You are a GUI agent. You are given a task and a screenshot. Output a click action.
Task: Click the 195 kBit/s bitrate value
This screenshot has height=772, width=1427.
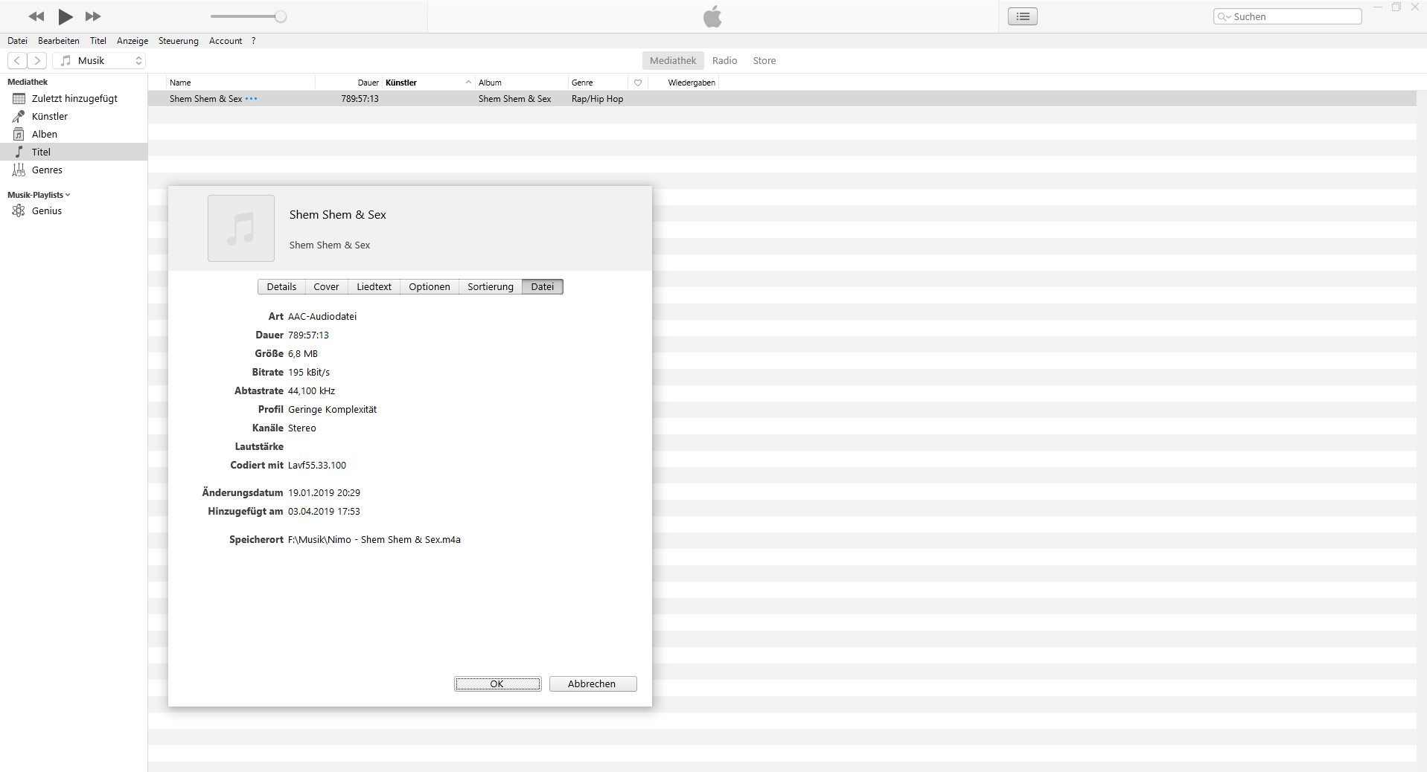309,373
